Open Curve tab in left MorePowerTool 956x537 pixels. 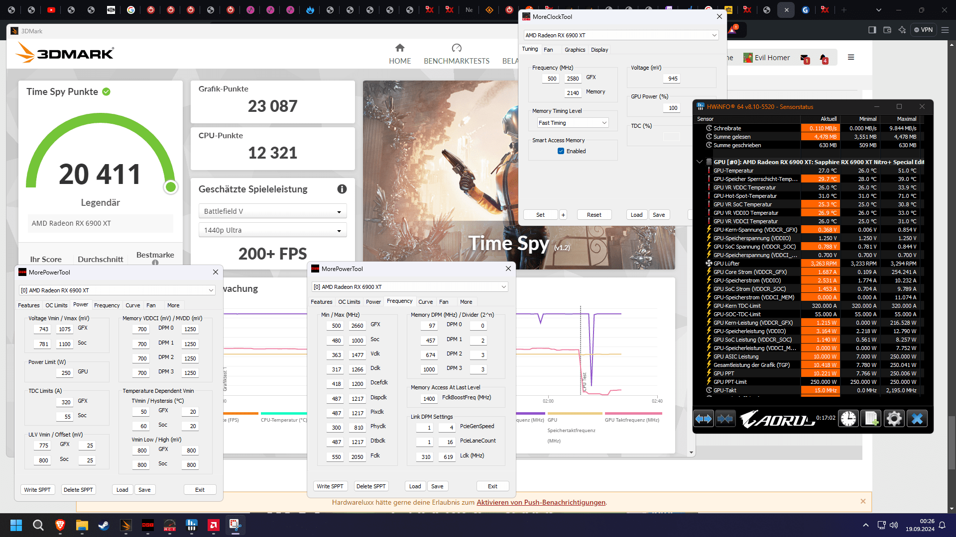pos(132,305)
